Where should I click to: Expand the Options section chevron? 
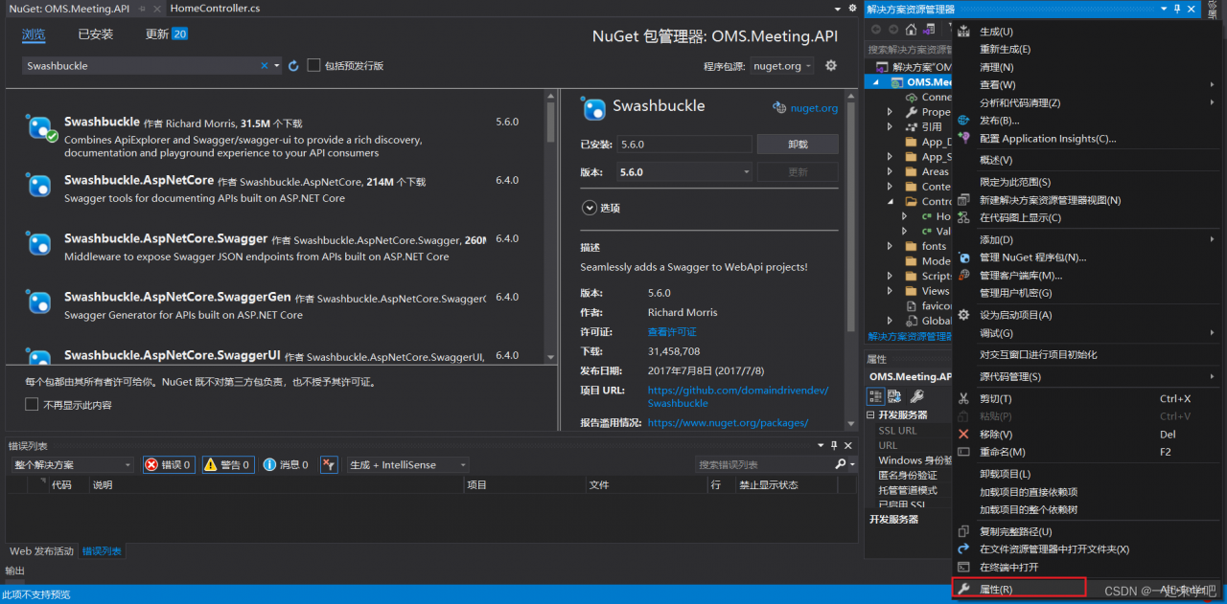[588, 208]
